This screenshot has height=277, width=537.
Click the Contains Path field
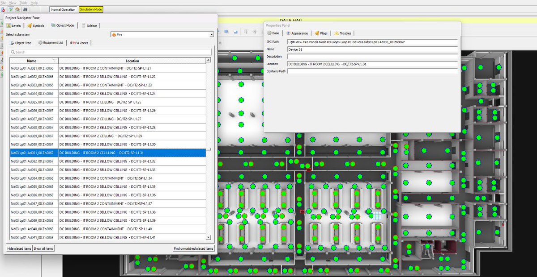(x=372, y=71)
